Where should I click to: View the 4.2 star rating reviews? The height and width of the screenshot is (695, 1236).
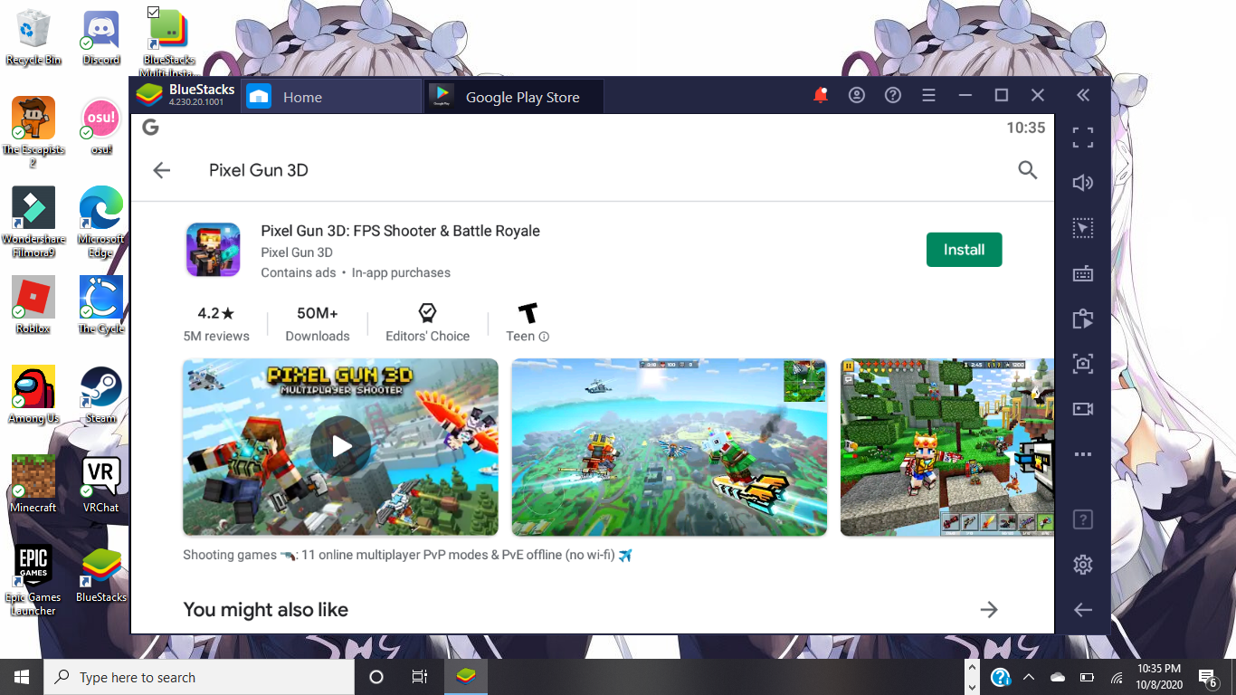coord(216,323)
